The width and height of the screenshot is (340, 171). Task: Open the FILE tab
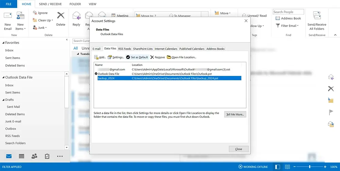point(8,4)
